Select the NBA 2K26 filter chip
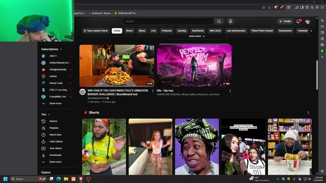326x183 pixels. tap(215, 31)
